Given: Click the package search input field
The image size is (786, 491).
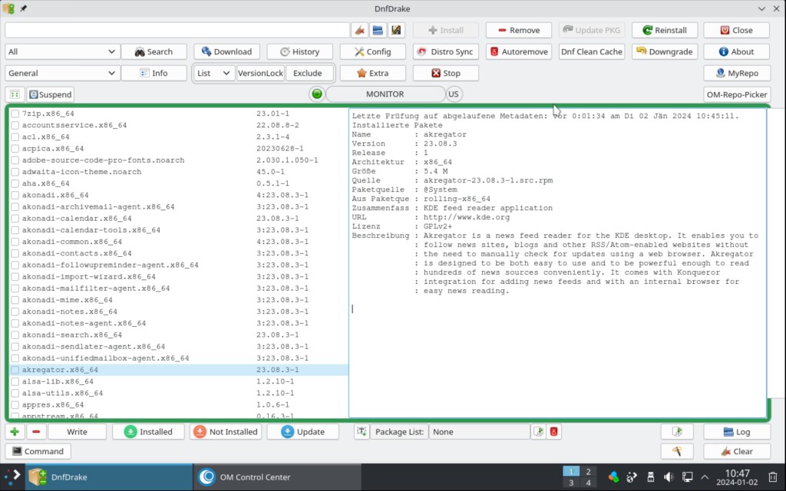Looking at the screenshot, I should pyautogui.click(x=177, y=30).
